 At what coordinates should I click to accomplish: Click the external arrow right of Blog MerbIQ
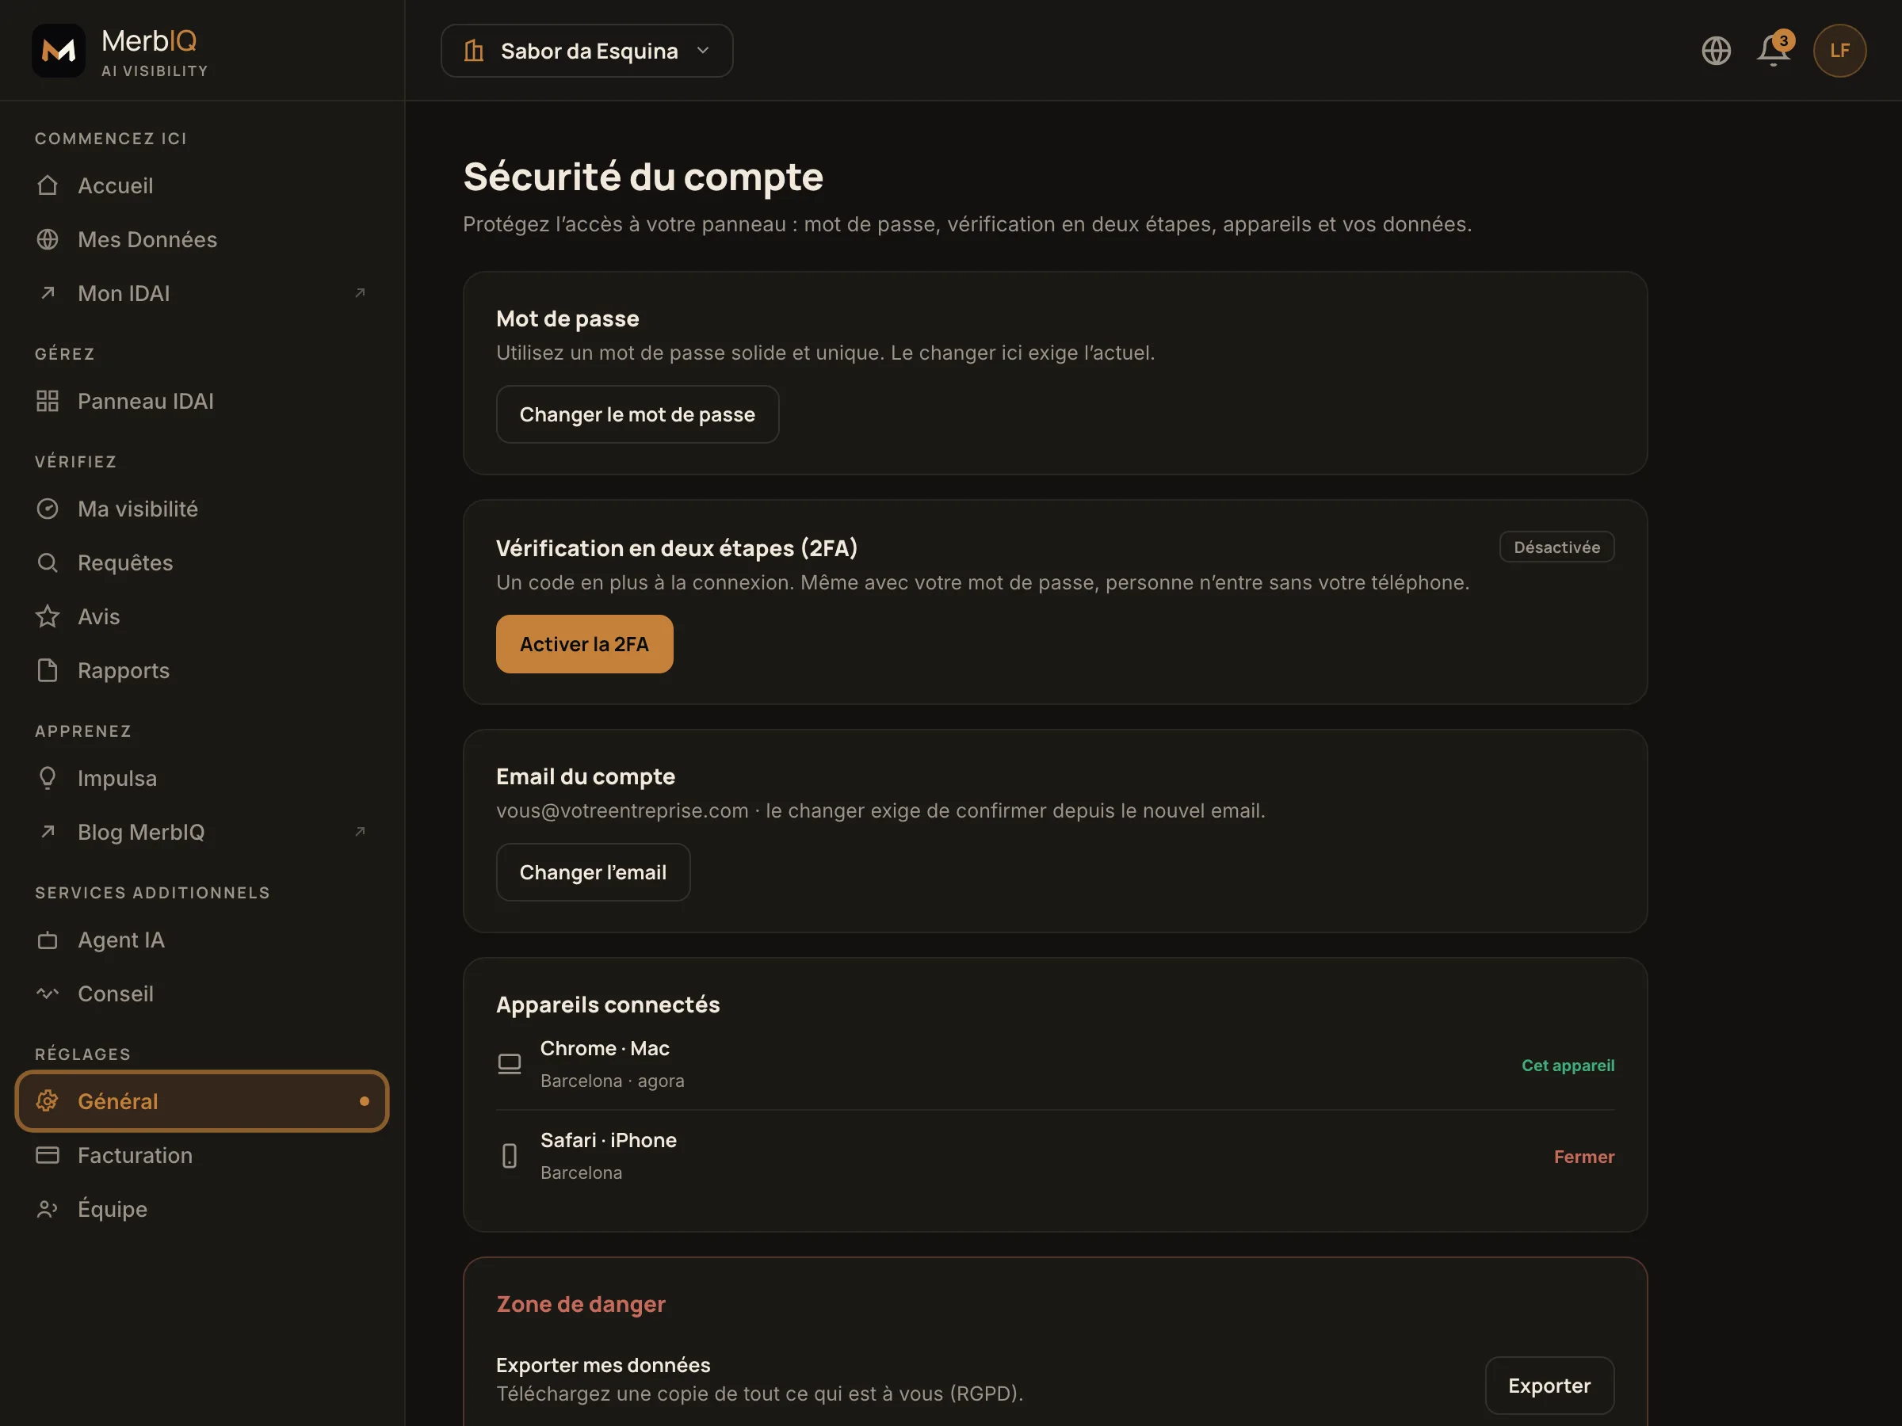pos(361,831)
